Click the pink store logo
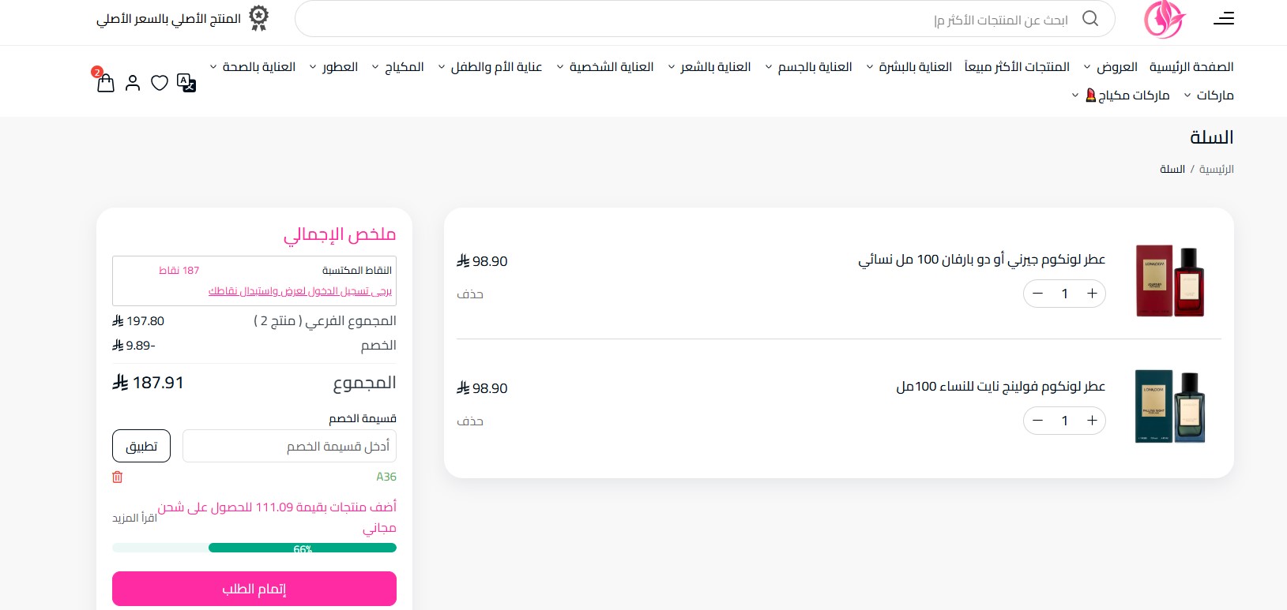 pos(1165,19)
